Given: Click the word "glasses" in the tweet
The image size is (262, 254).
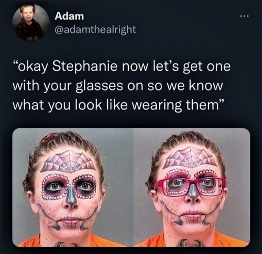Looking at the screenshot, I should coord(100,87).
